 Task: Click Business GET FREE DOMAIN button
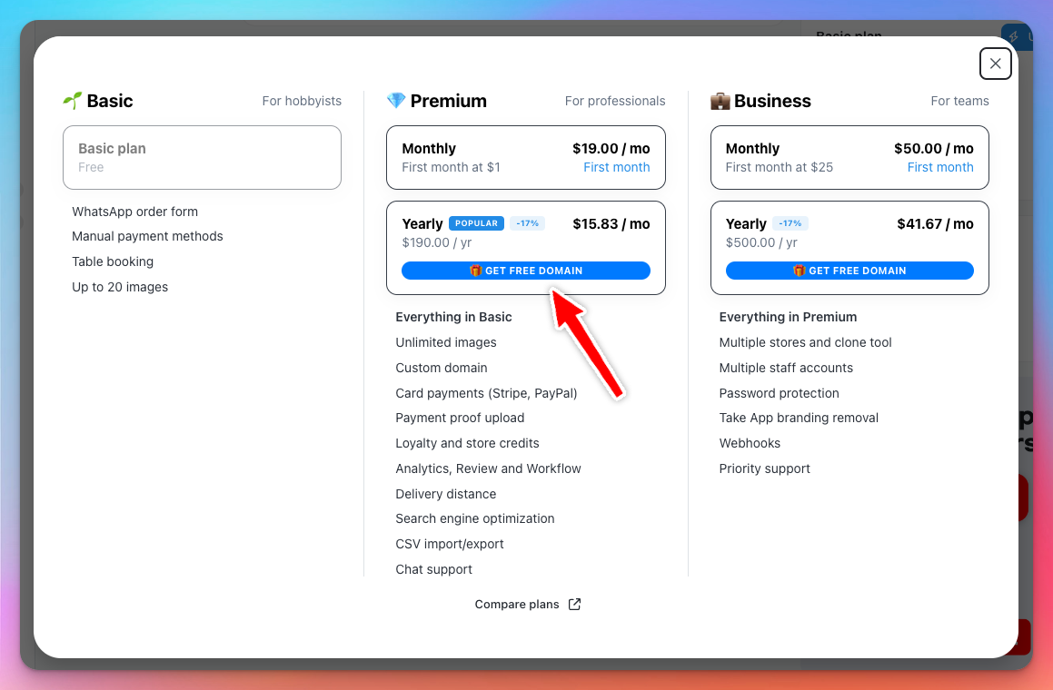click(849, 271)
